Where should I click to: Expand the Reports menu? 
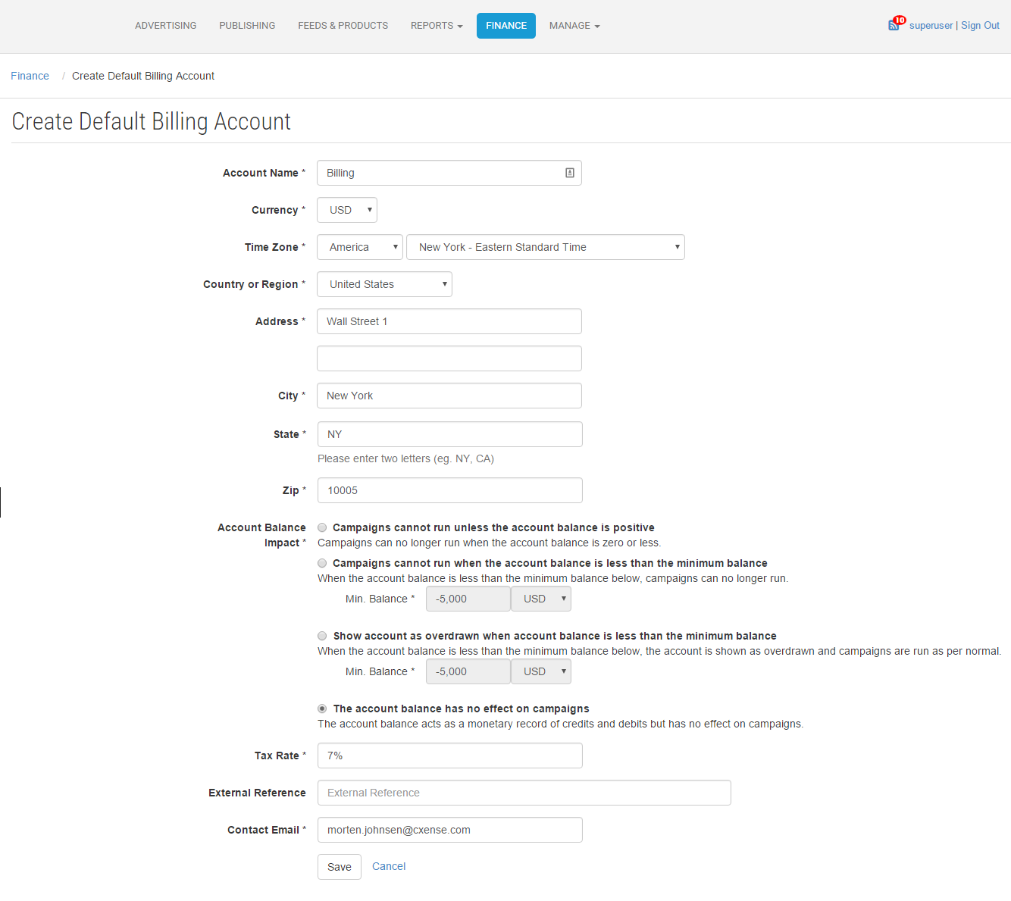click(437, 26)
